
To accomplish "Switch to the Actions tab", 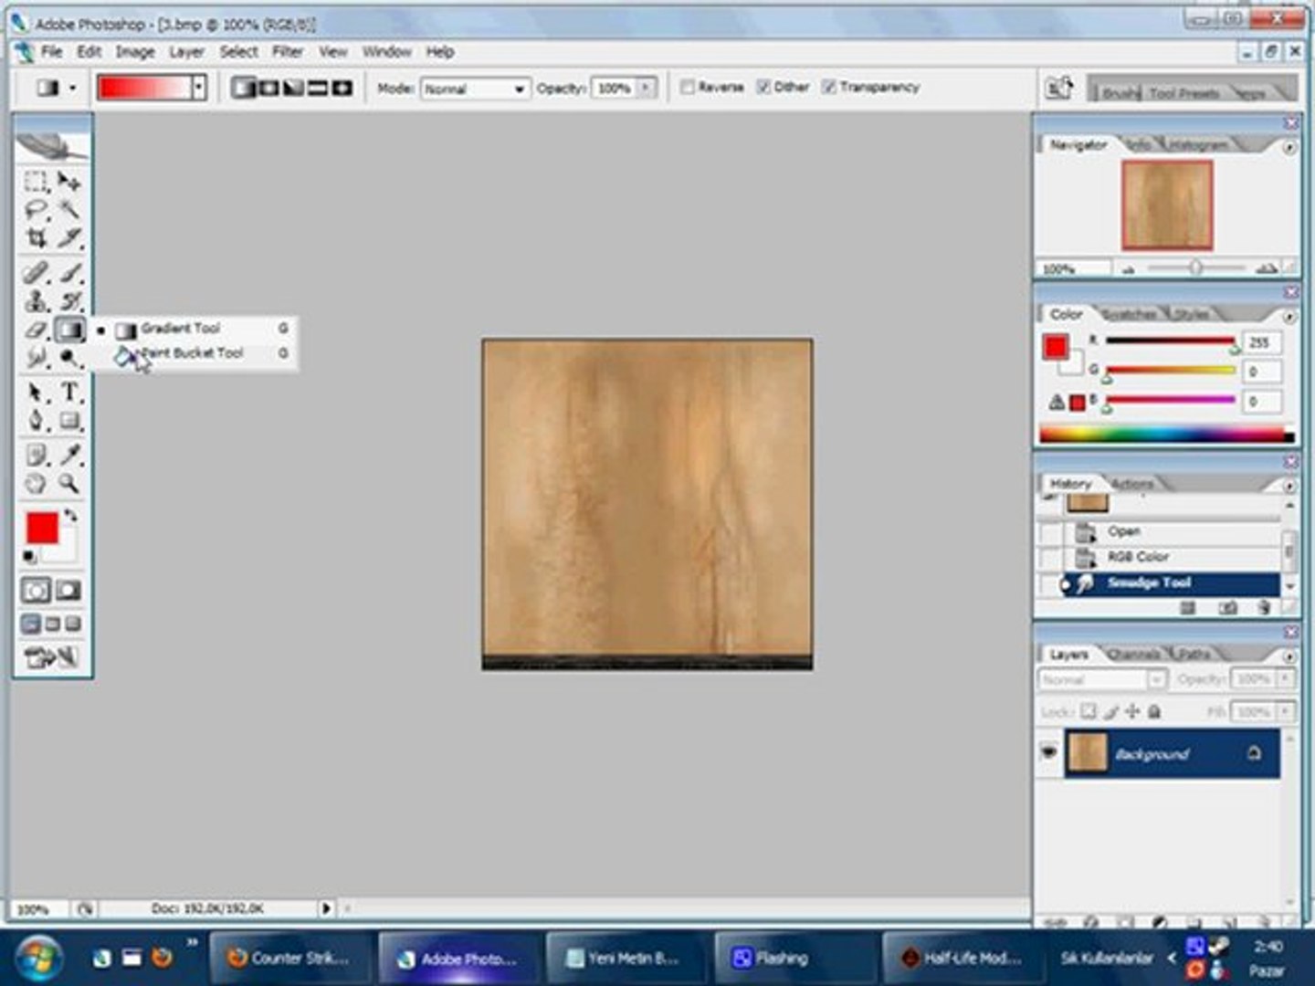I will coord(1132,484).
